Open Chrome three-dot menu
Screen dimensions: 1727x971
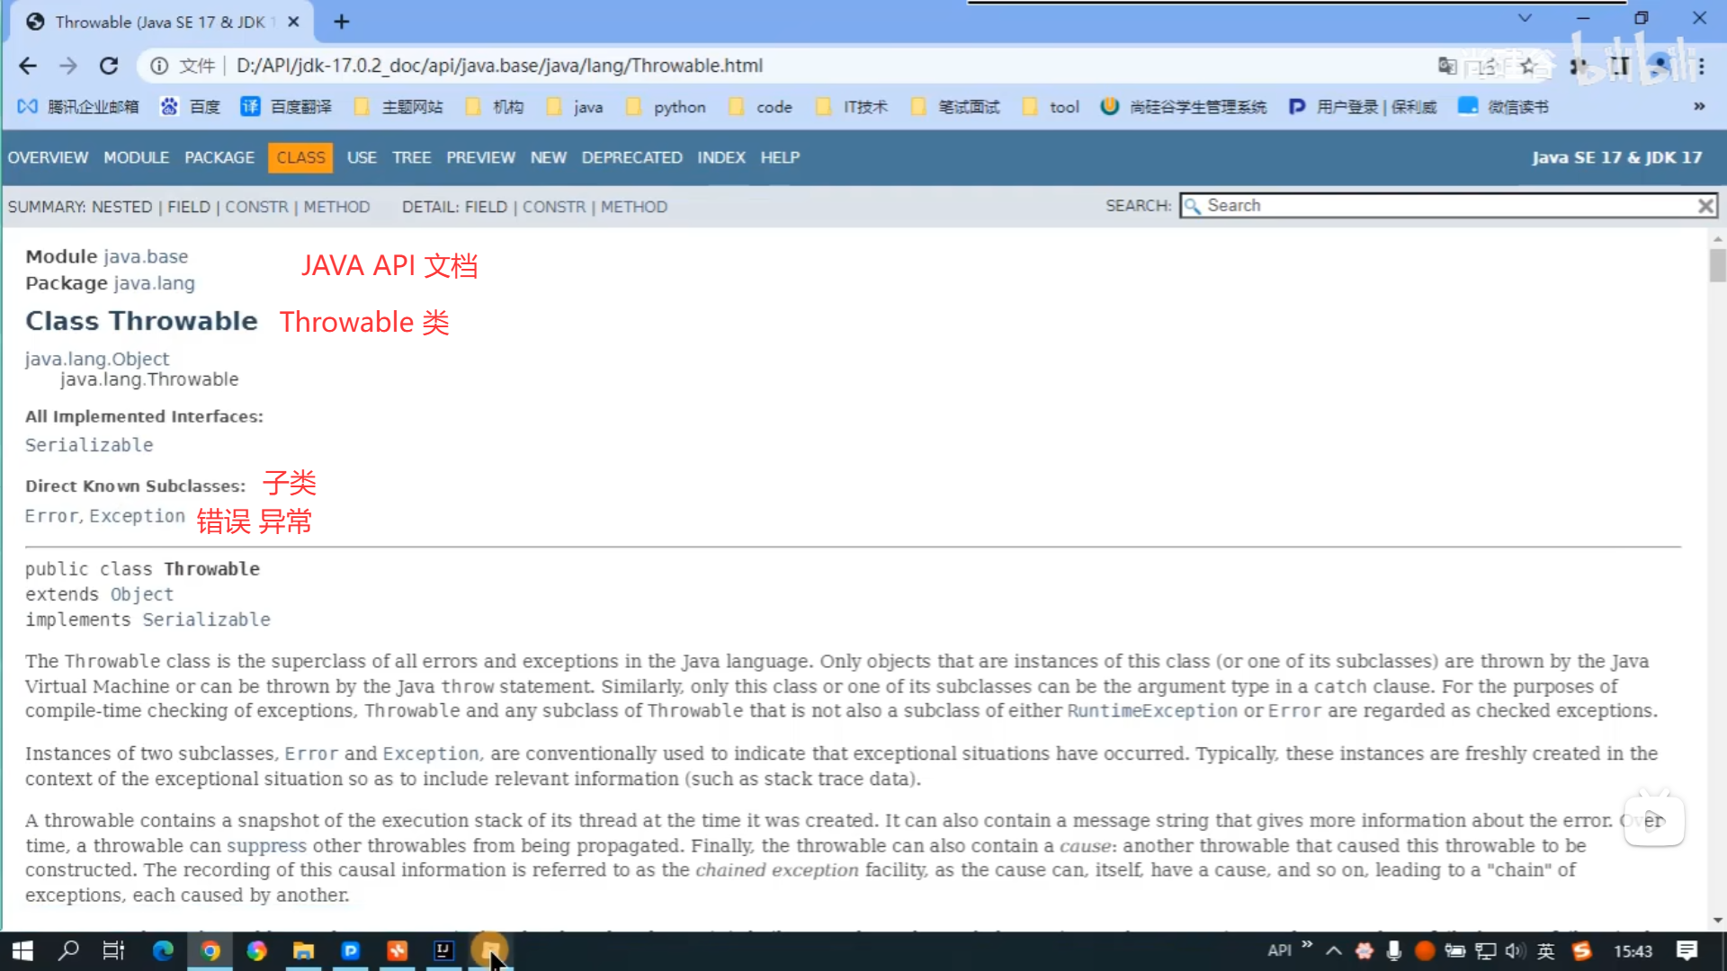point(1701,66)
